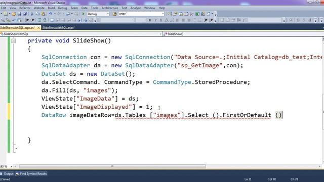Open Find Symbol Results panel tab

[x=31, y=174]
